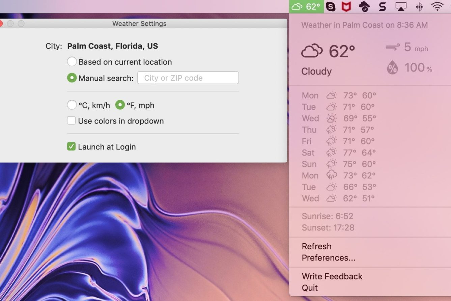Open the weather menu showing 62°
The width and height of the screenshot is (451, 301).
306,6
